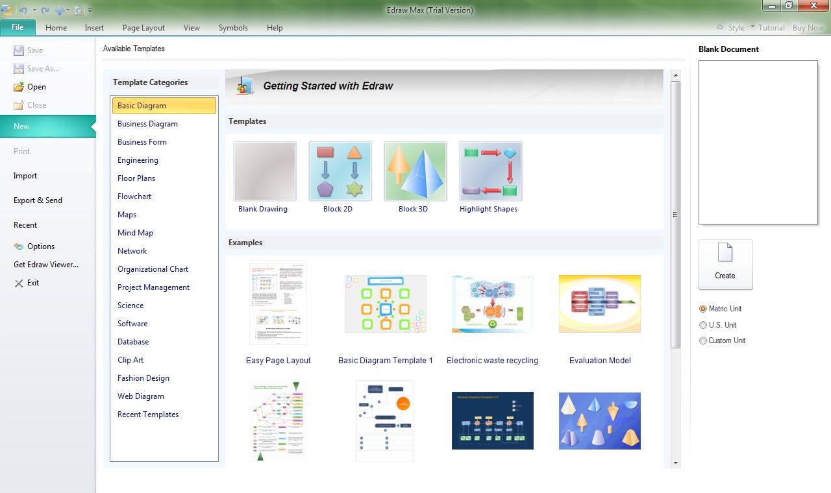Select the Metric Unit radio button
The width and height of the screenshot is (831, 493).
(x=702, y=309)
